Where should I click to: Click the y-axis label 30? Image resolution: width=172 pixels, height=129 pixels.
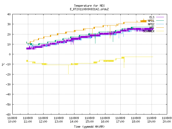(x=9, y=24)
